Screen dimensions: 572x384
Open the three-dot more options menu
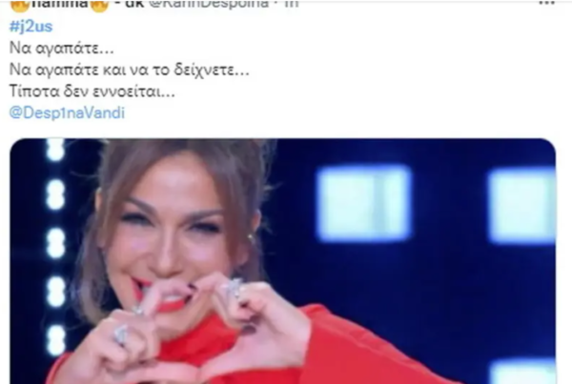point(546,3)
